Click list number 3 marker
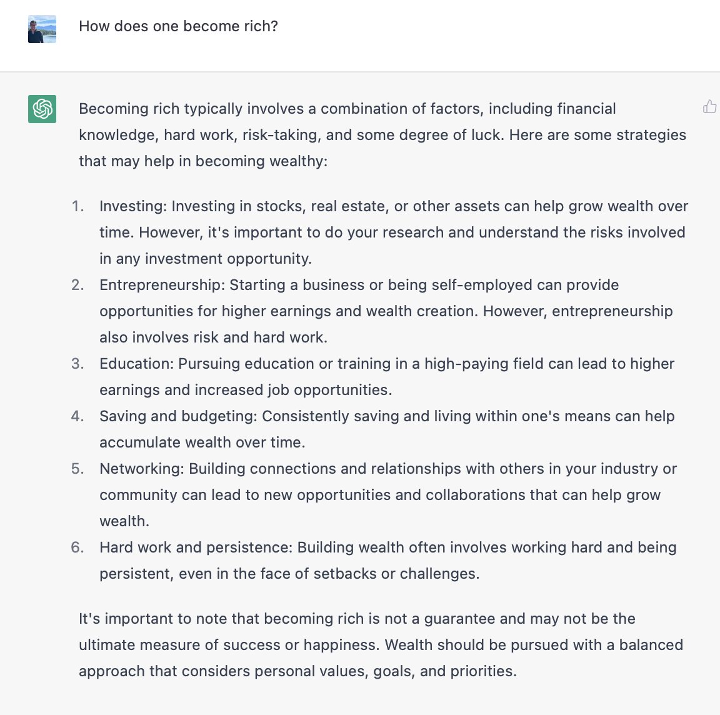Image resolution: width=720 pixels, height=715 pixels. click(x=77, y=363)
